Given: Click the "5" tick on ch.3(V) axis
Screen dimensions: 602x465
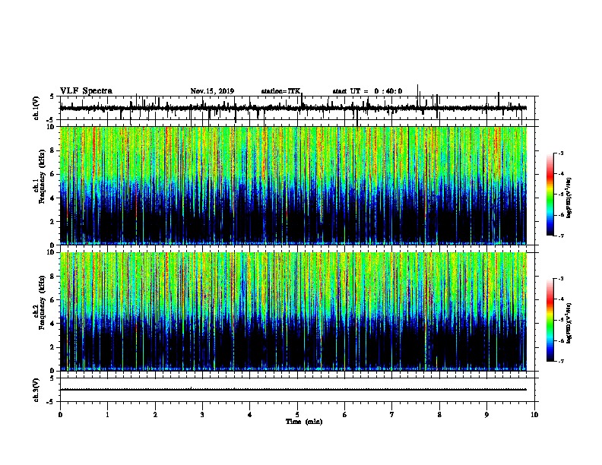Looking at the screenshot, I should [x=52, y=378].
